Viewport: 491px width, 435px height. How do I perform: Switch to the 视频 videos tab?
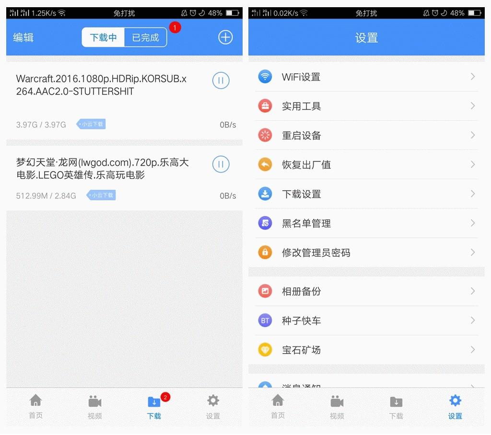tap(94, 406)
